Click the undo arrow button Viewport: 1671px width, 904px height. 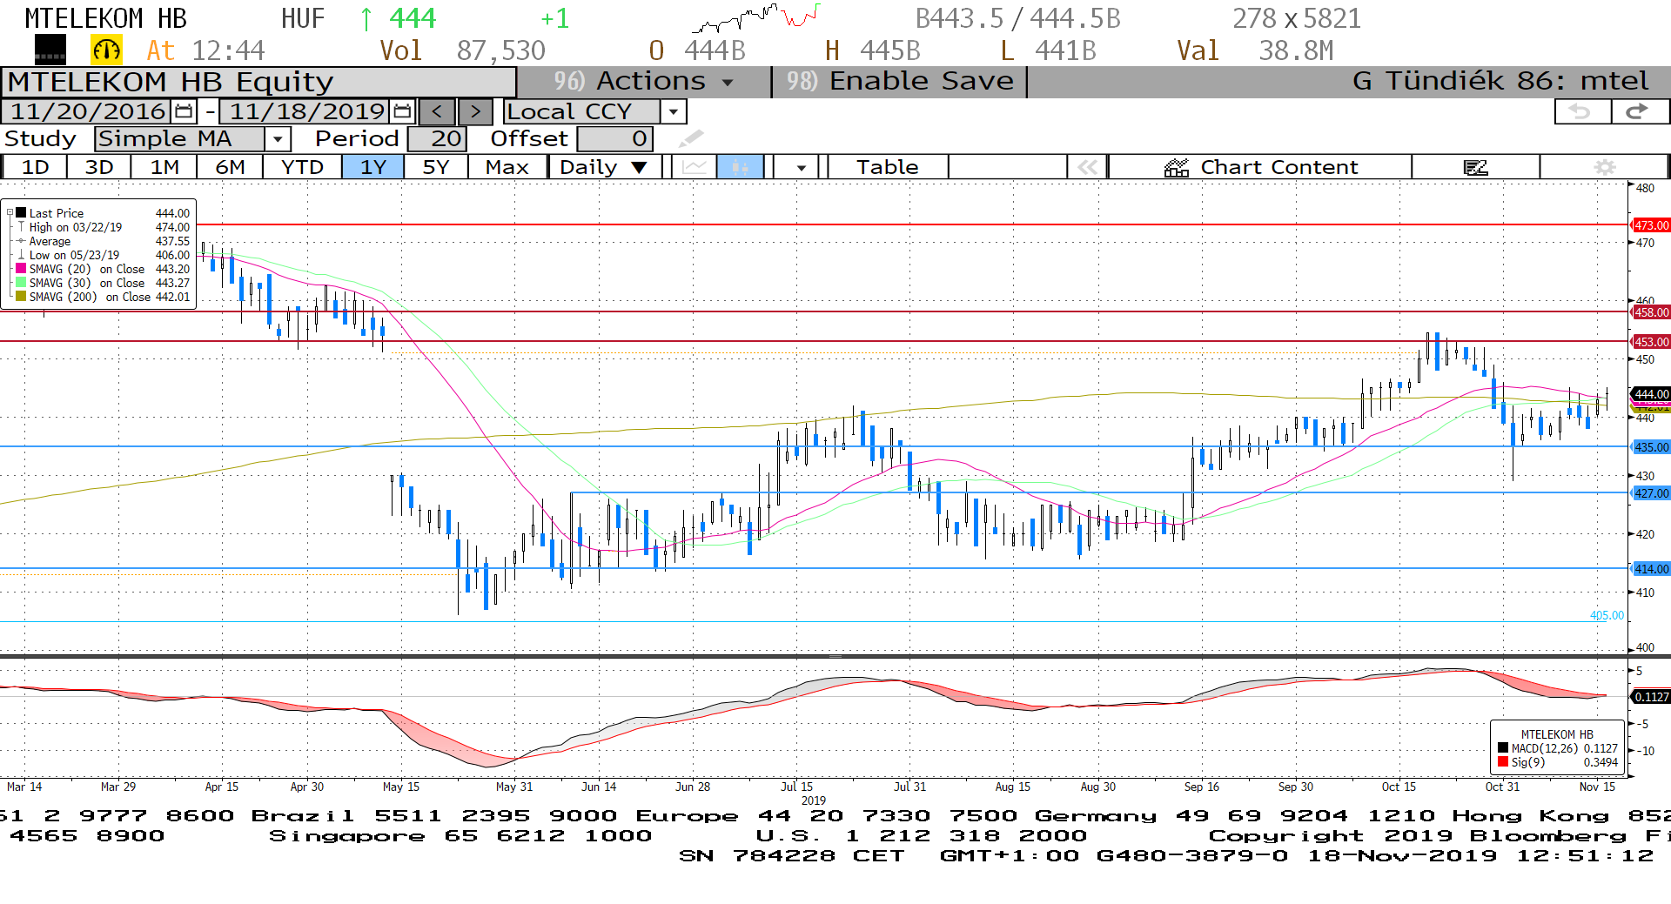pos(1581,111)
